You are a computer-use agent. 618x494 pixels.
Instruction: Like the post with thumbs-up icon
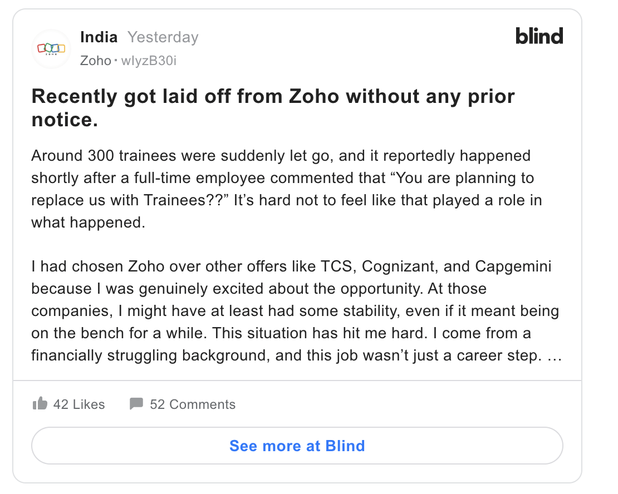[x=40, y=404]
